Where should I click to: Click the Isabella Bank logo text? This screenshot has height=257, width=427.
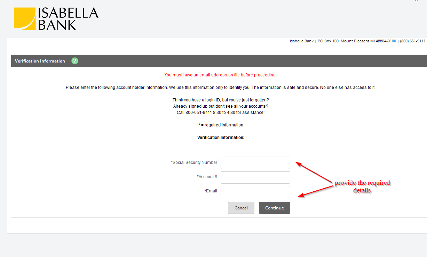68,19
